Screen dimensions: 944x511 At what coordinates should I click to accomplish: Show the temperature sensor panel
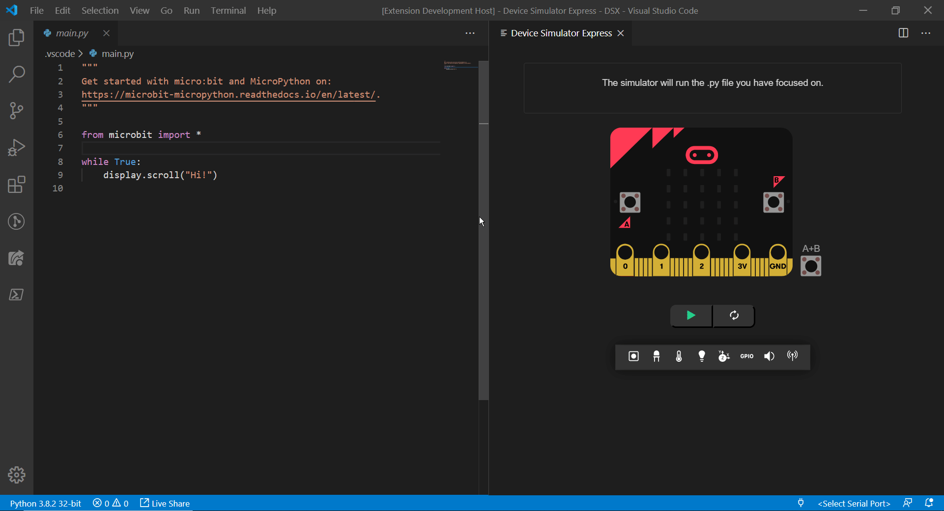click(679, 356)
